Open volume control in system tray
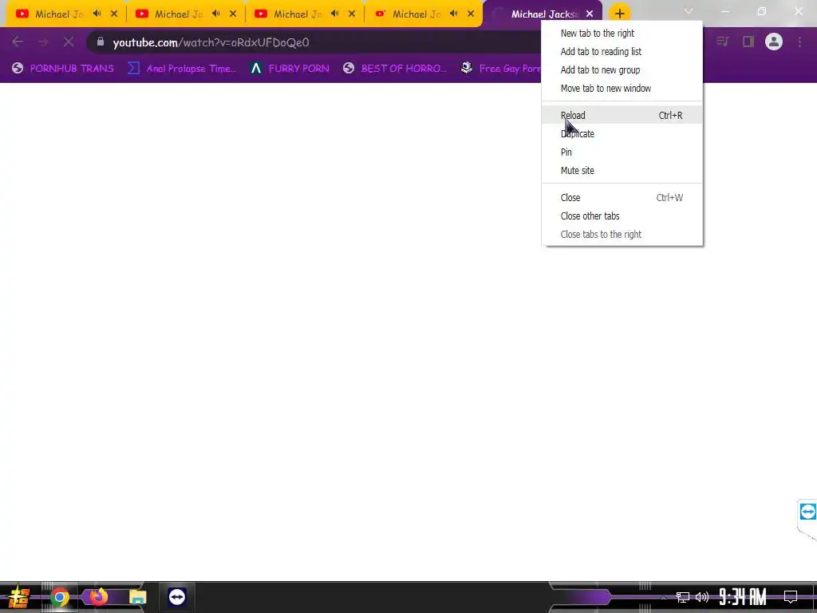This screenshot has width=817, height=613. coord(702,597)
